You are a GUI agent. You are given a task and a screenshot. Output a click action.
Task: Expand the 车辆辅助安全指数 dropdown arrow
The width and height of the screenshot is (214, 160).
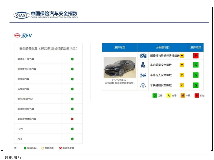pos(182,85)
